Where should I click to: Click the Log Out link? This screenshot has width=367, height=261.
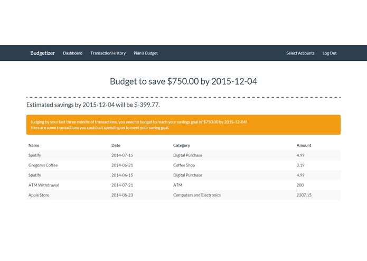(x=330, y=53)
